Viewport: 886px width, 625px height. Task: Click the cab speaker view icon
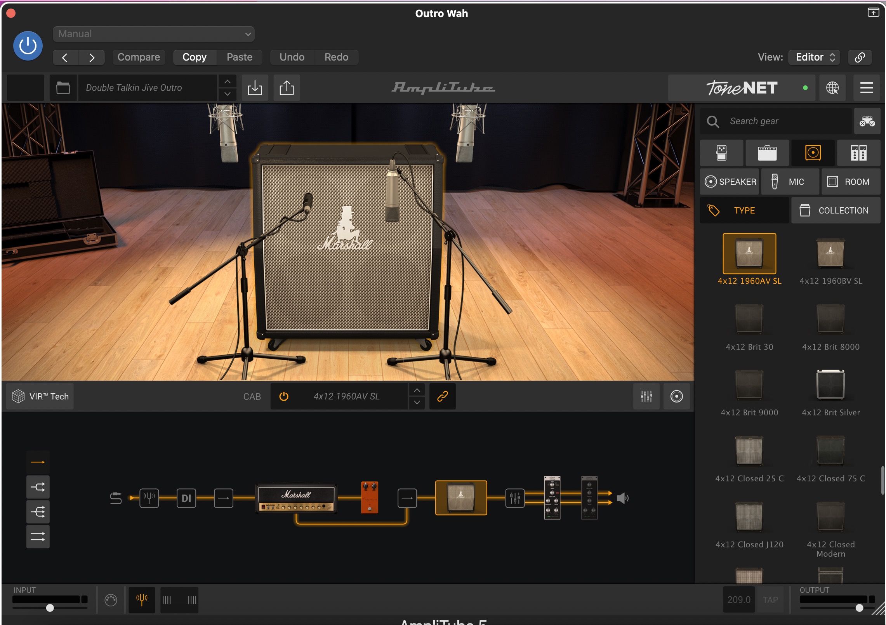(x=676, y=396)
